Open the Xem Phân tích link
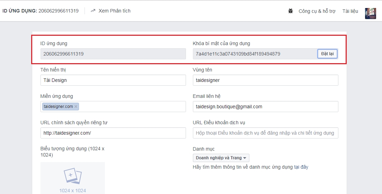Screen dimensions: 382x194 114,11
